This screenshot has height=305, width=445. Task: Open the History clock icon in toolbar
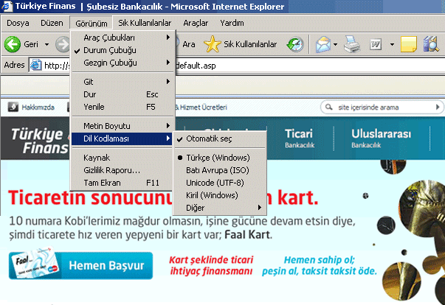click(x=295, y=44)
